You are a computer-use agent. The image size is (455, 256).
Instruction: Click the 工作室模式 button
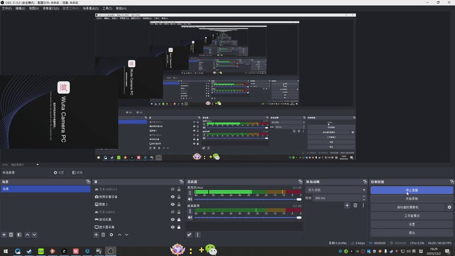(412, 216)
